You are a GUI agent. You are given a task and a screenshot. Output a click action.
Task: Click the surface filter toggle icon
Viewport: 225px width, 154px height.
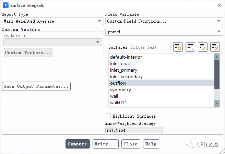pyautogui.click(x=178, y=47)
